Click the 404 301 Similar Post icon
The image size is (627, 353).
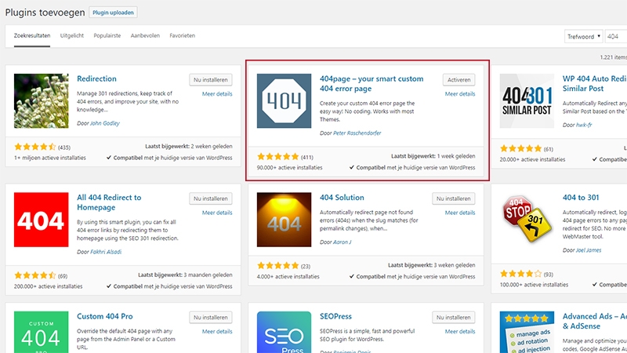pyautogui.click(x=527, y=101)
